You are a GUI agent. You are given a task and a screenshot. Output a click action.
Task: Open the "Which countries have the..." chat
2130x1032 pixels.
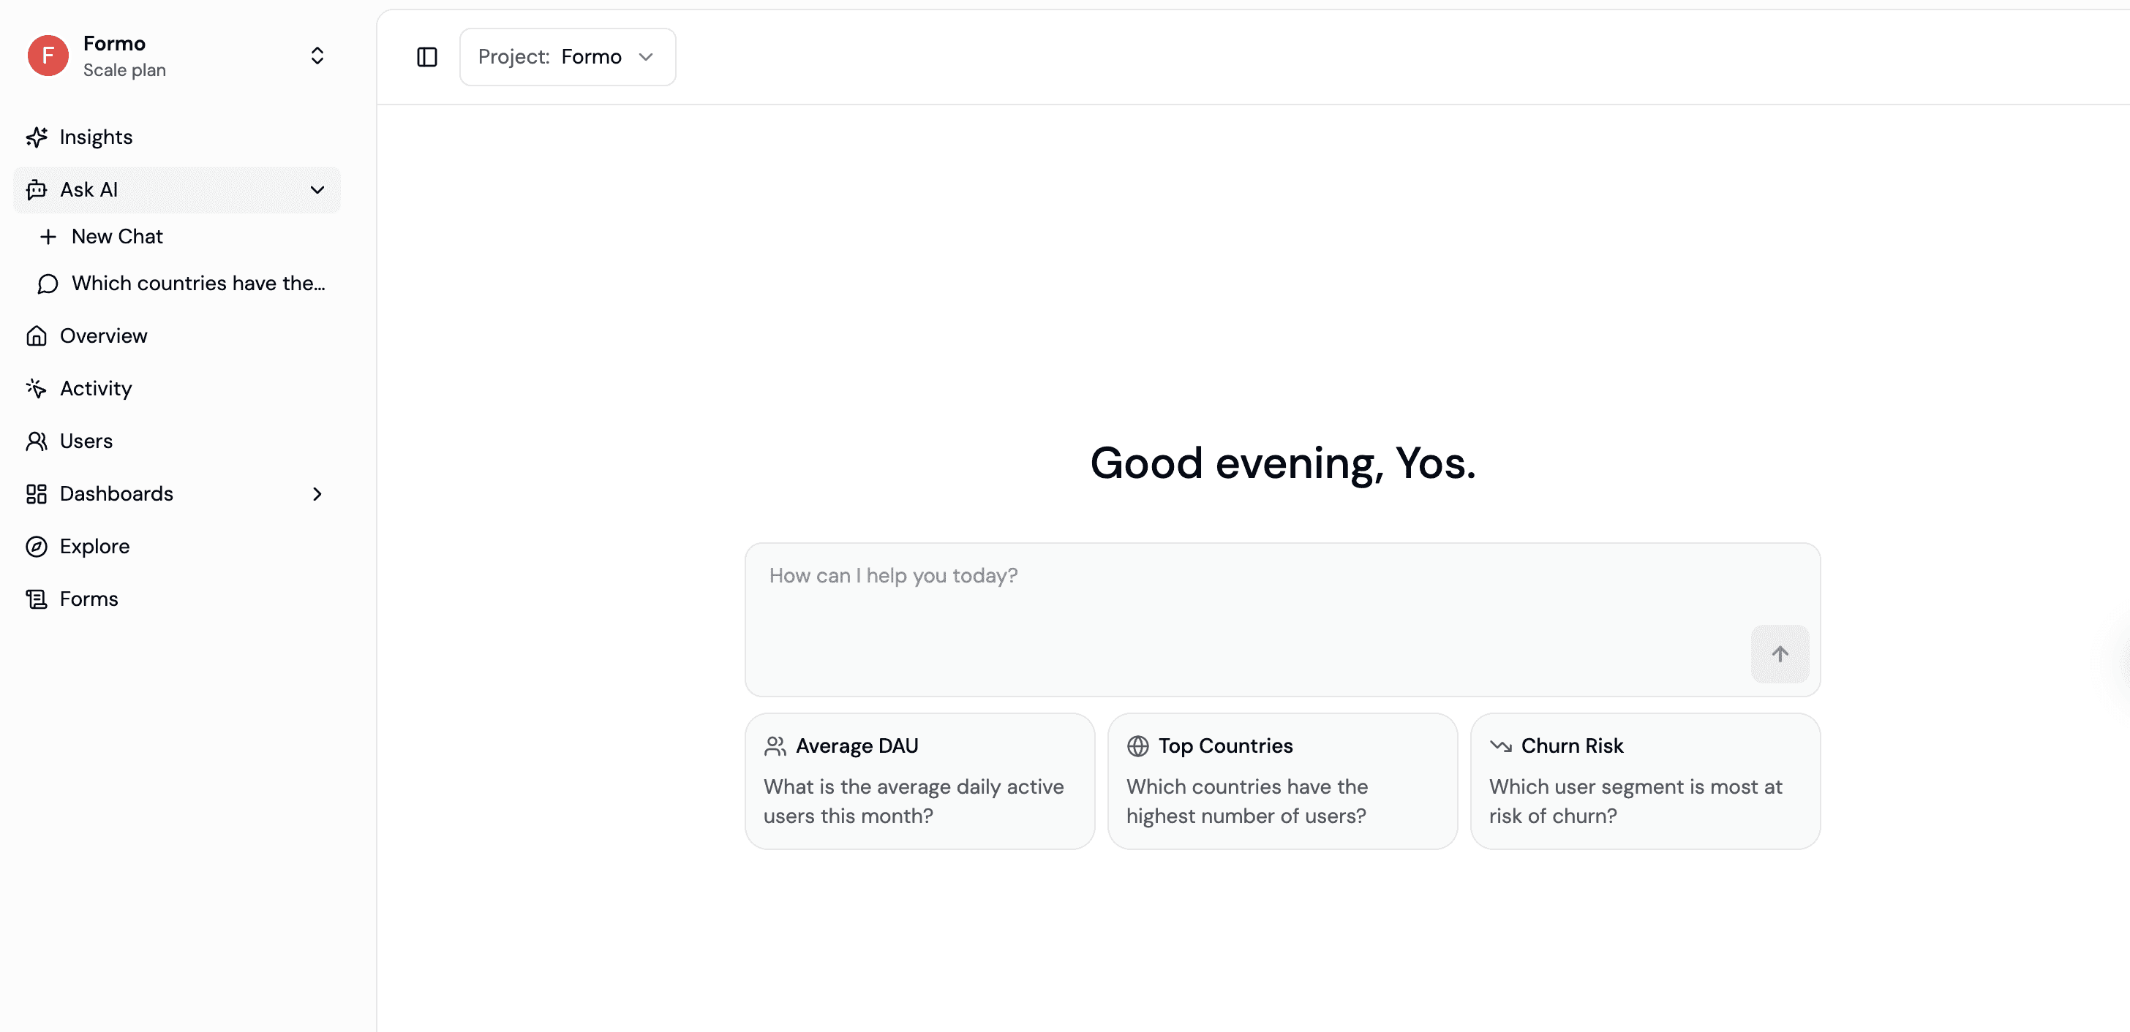(197, 284)
